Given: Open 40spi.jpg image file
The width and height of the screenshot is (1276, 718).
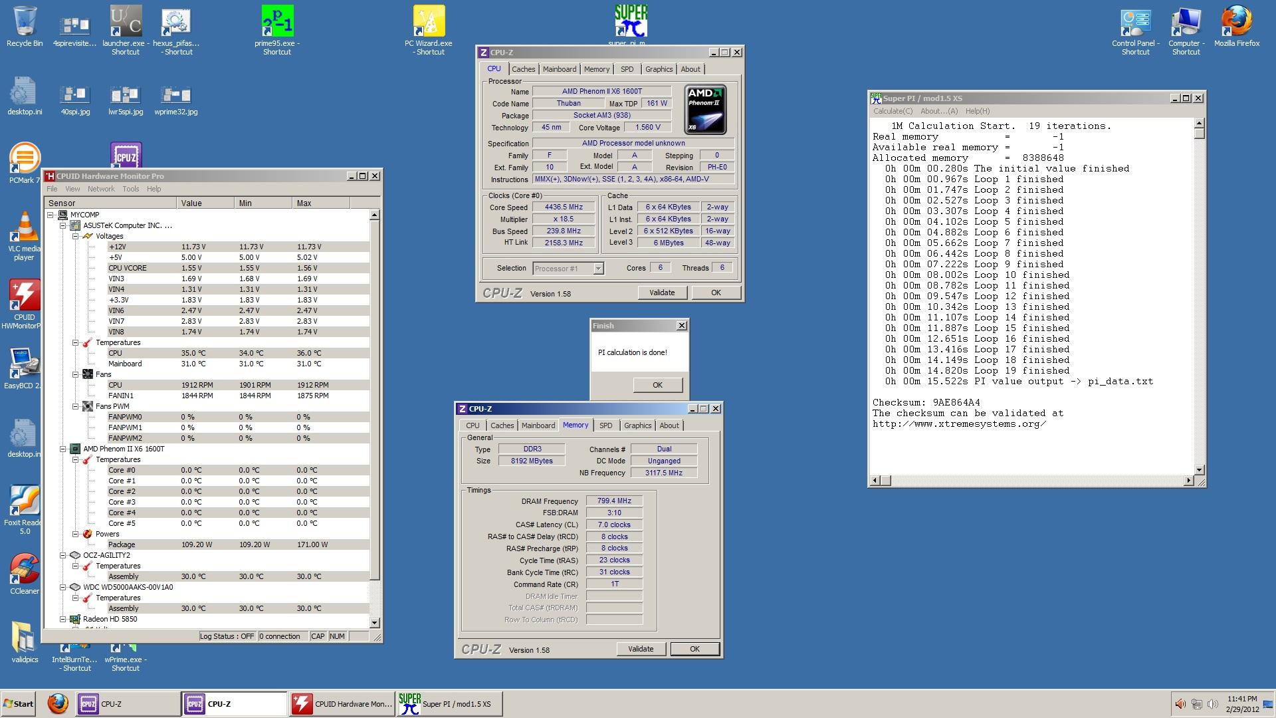Looking at the screenshot, I should click(75, 100).
